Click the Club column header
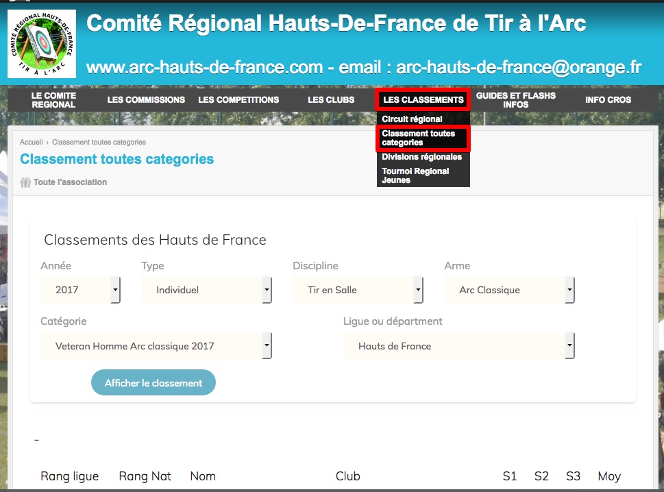Viewport: 664px width, 492px height. (347, 476)
